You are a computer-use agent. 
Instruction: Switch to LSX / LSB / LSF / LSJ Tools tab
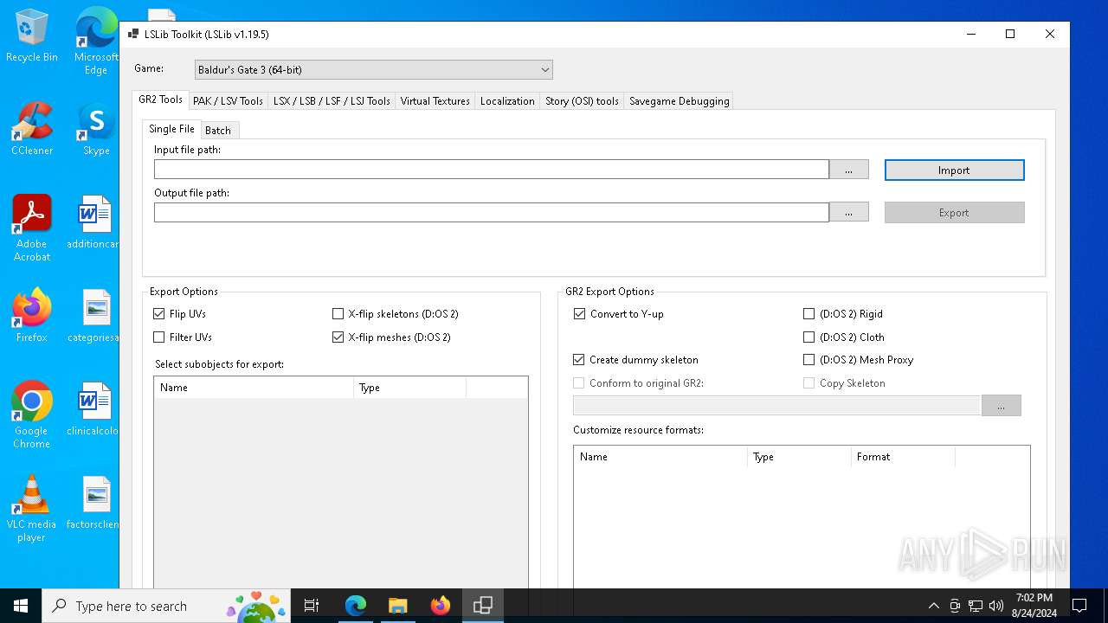click(332, 101)
